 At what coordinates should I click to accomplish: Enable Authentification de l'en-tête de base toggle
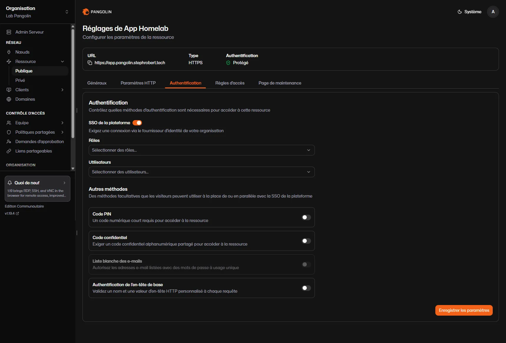pyautogui.click(x=306, y=288)
